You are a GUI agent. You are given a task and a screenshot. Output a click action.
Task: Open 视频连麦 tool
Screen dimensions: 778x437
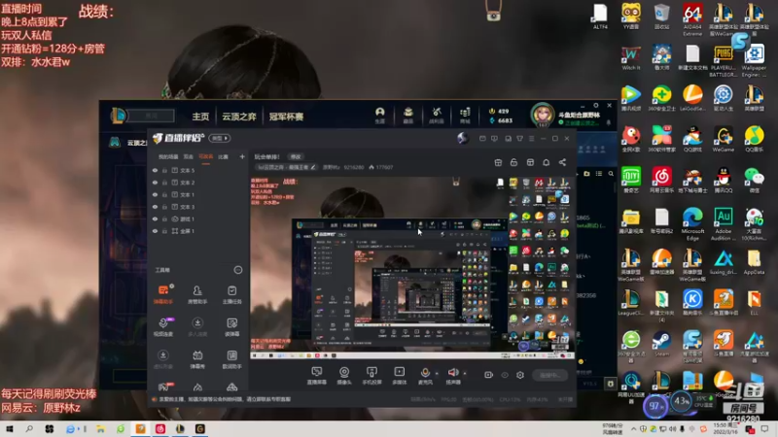163,326
